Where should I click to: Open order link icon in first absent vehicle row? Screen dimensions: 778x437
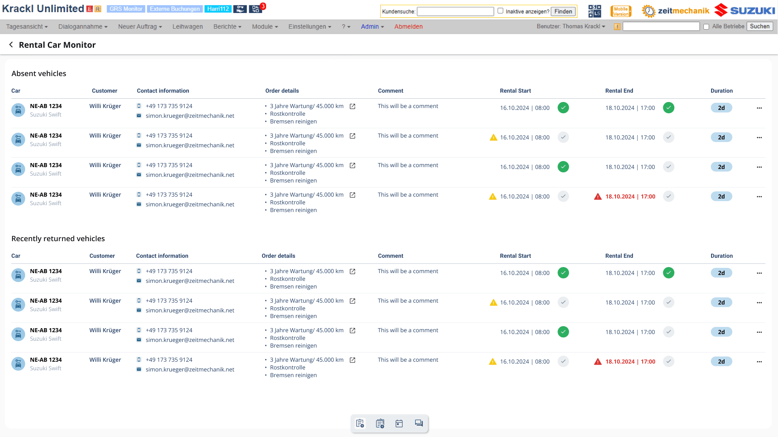(x=353, y=106)
